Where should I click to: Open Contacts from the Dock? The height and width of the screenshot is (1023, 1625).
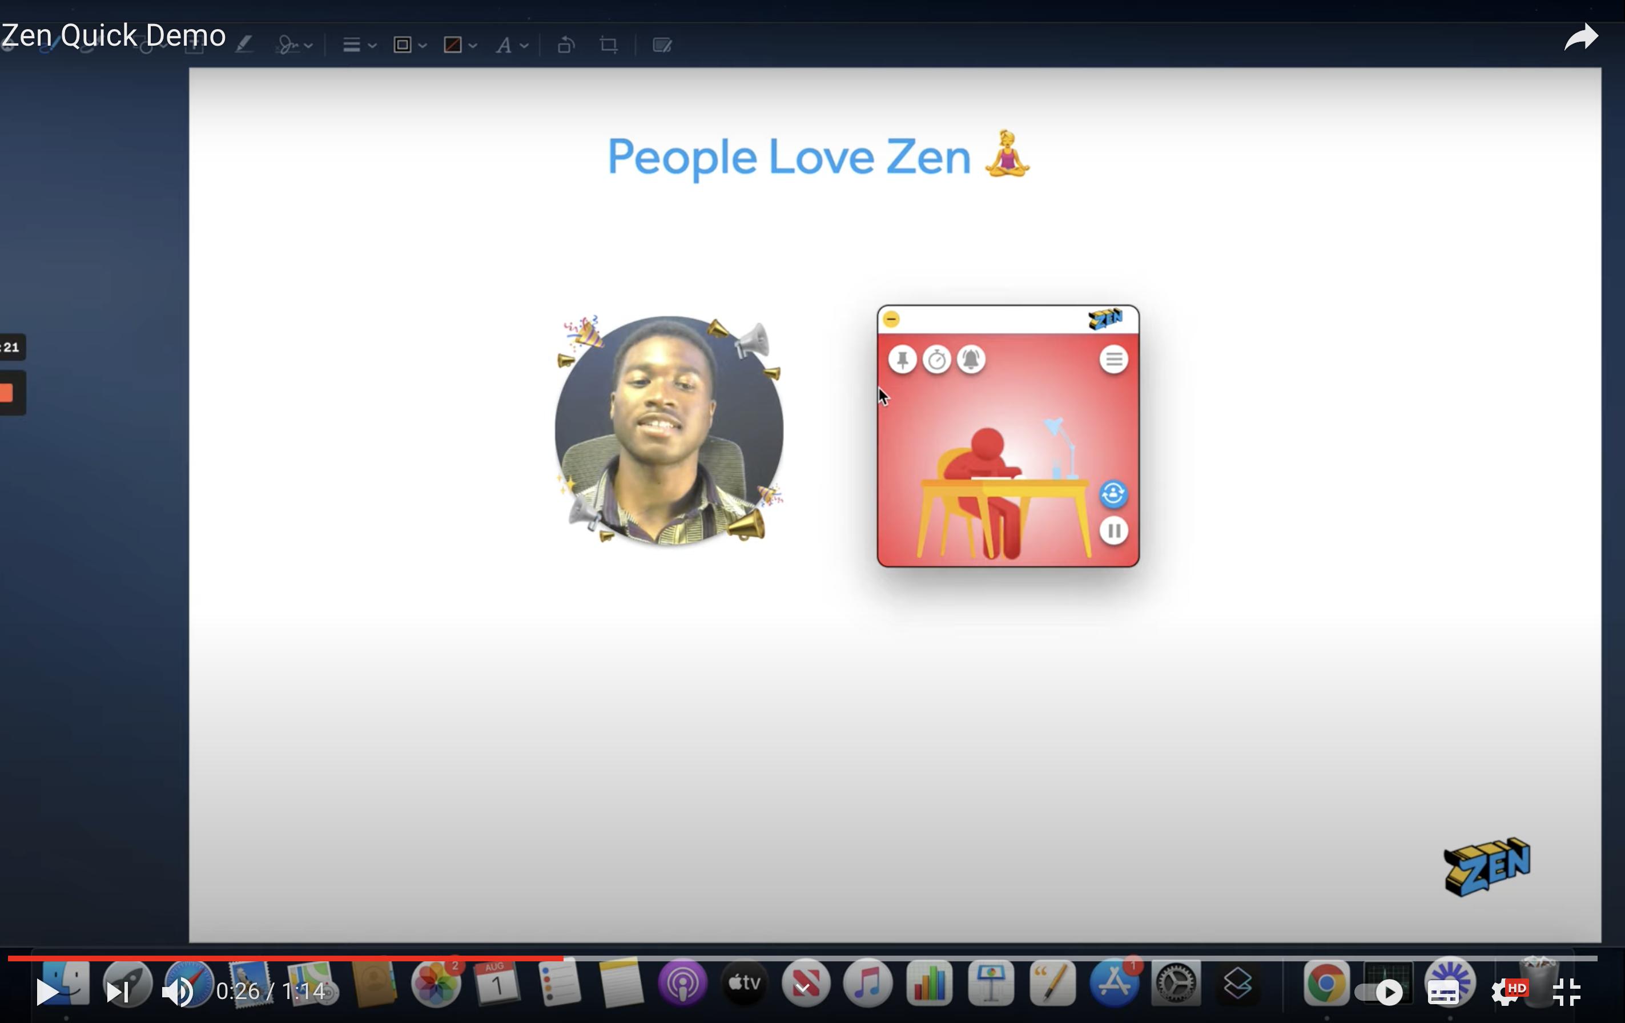373,984
